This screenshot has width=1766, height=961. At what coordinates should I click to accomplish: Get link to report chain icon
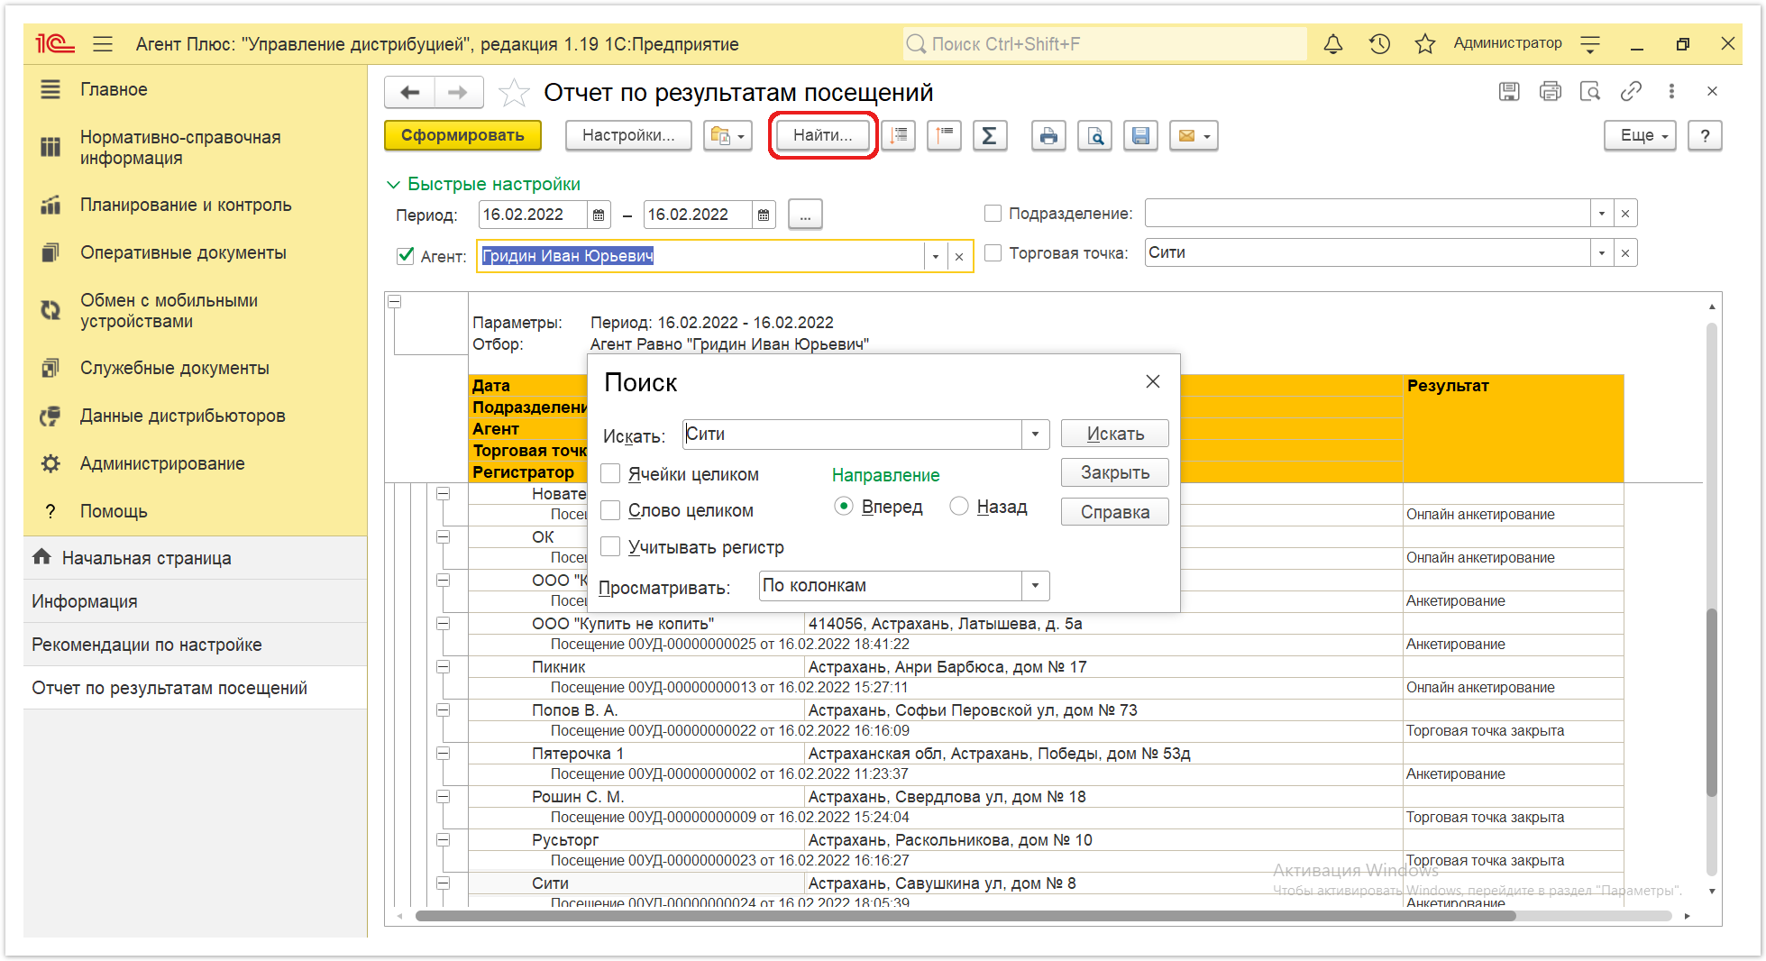[x=1631, y=91]
